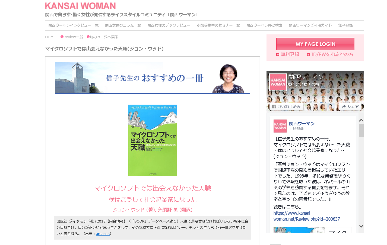Open 関西女性のコラム一覧 menu item
387x245 pixels.
123,25
